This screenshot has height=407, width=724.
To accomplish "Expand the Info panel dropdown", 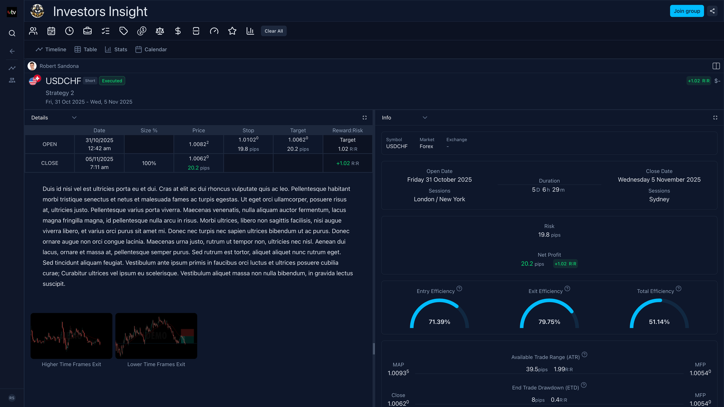I will (425, 118).
